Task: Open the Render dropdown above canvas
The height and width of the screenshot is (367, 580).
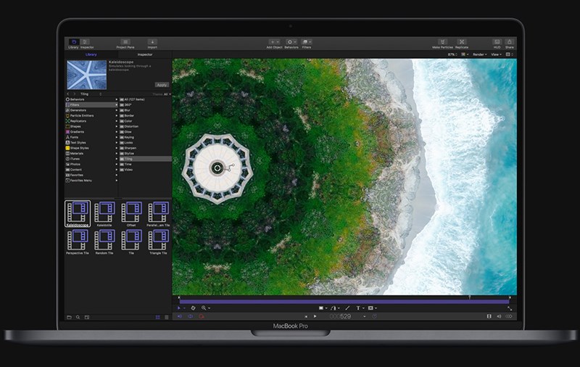Action: [479, 54]
